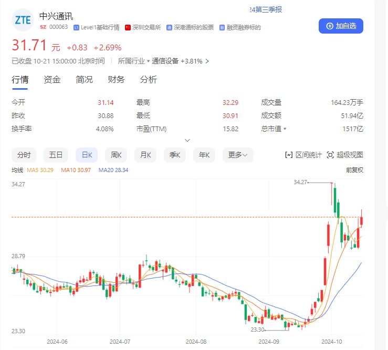
Task: Click the SZ market badge
Action: click(43, 27)
